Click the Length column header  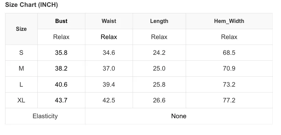point(159,21)
